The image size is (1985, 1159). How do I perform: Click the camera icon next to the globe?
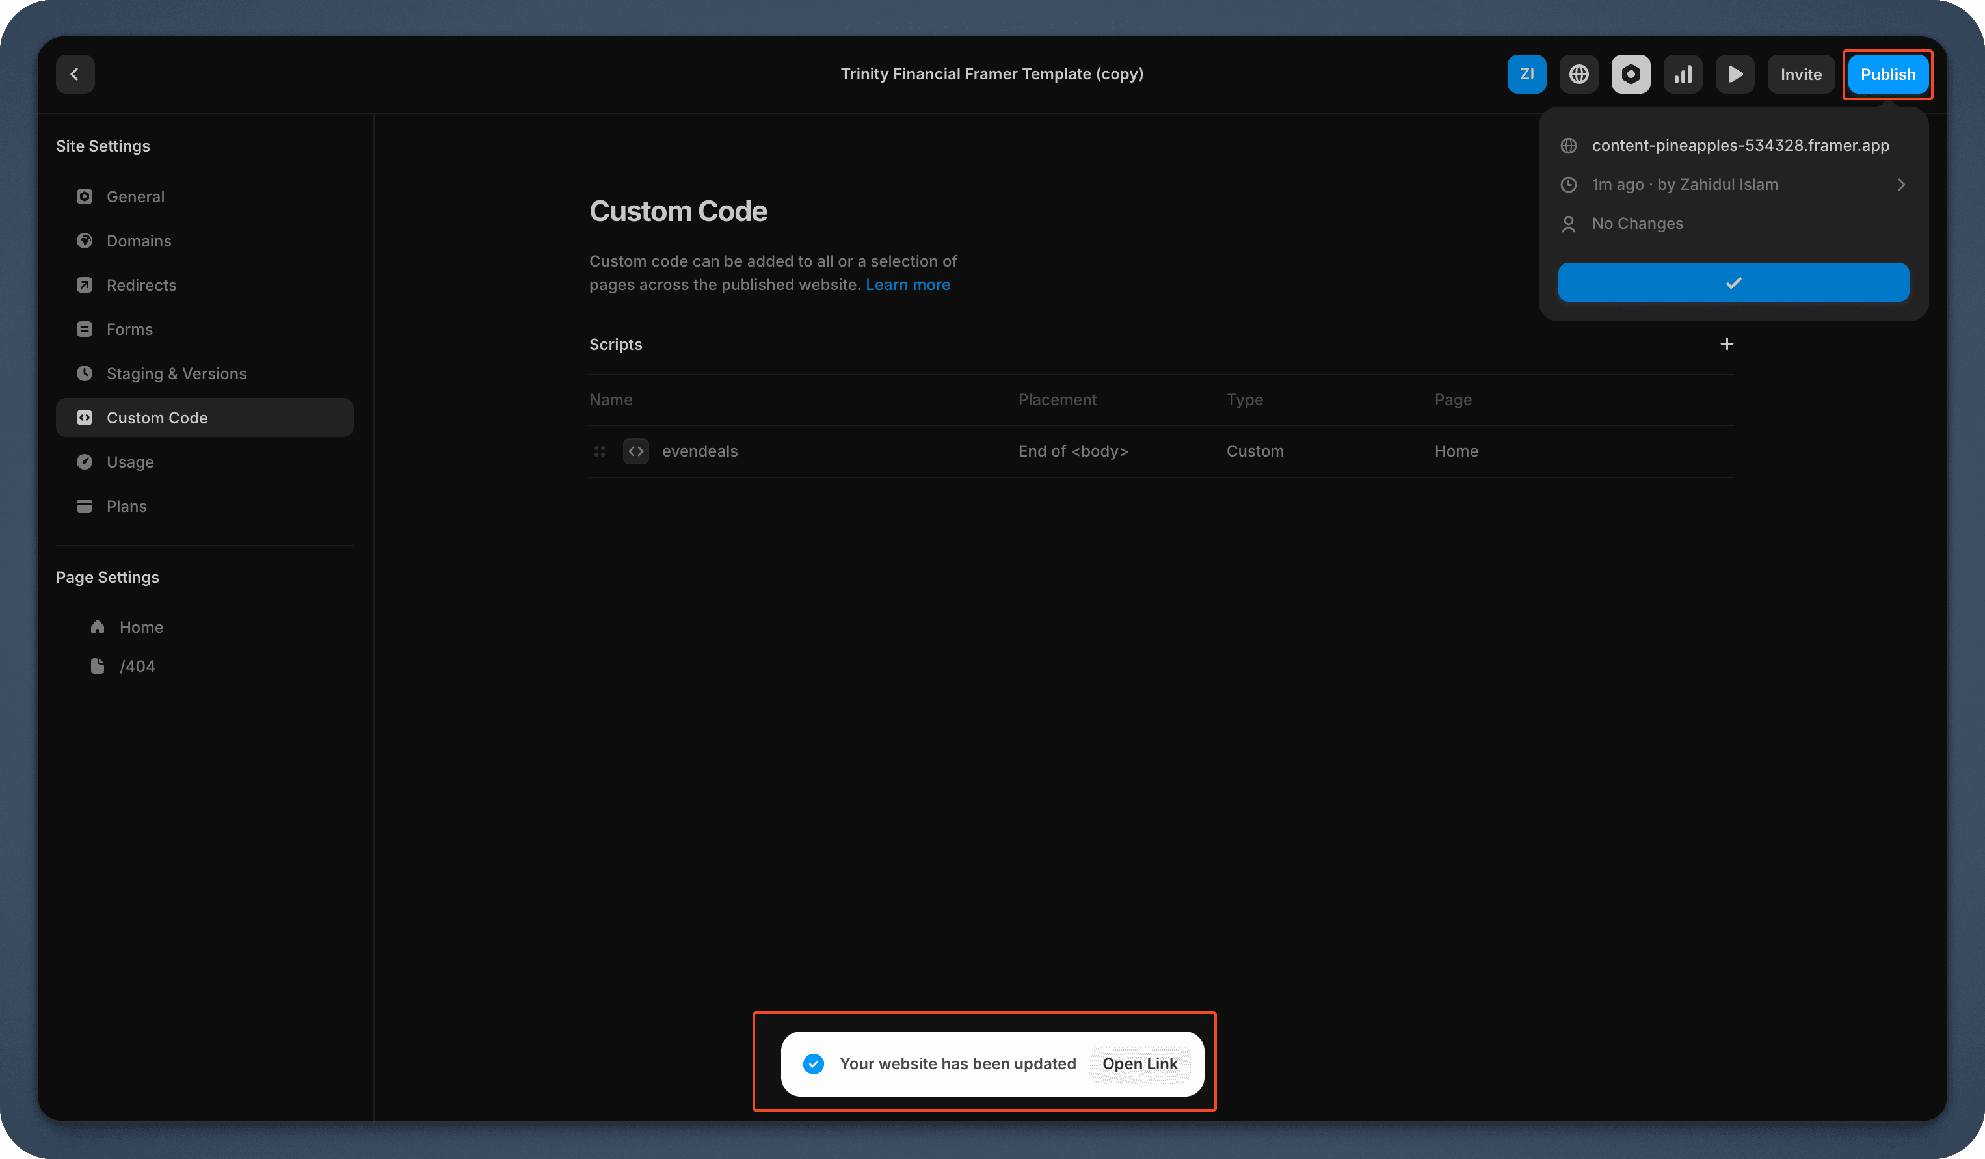point(1631,73)
